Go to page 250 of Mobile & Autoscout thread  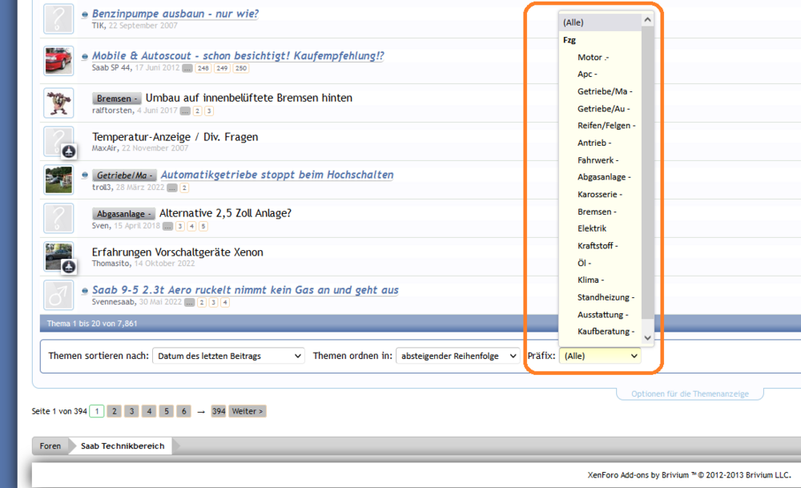tap(241, 68)
